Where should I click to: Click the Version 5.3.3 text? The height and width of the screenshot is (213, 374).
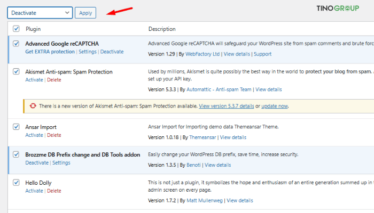click(162, 89)
